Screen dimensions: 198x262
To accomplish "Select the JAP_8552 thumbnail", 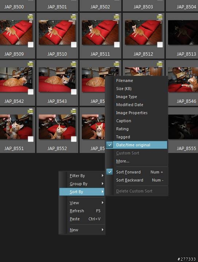I will point(57,127).
